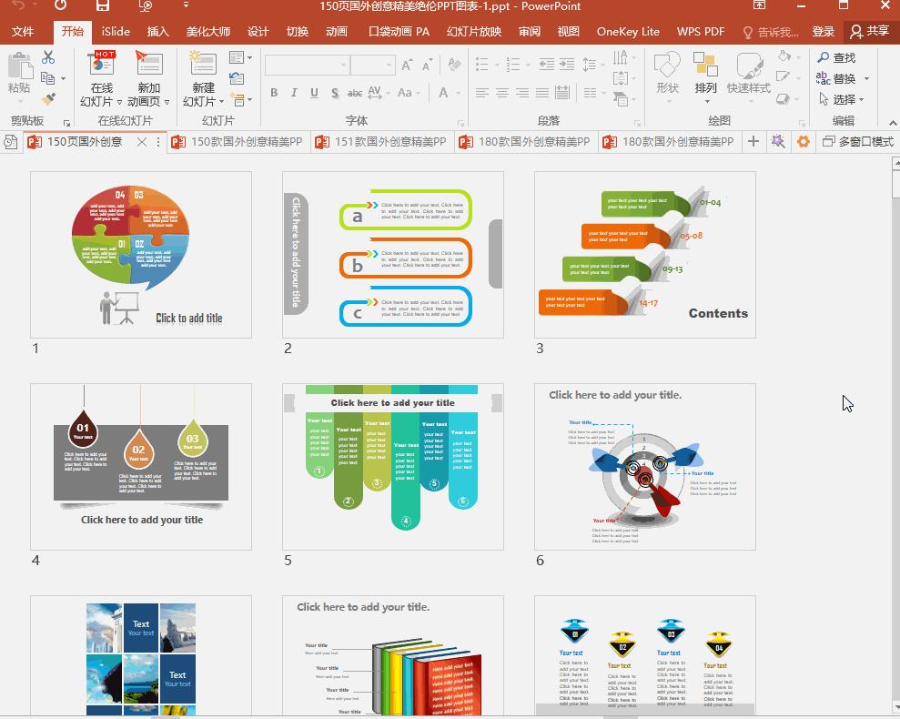The width and height of the screenshot is (900, 719).
Task: Select slide 5 colored bars thumbnail
Action: click(392, 466)
